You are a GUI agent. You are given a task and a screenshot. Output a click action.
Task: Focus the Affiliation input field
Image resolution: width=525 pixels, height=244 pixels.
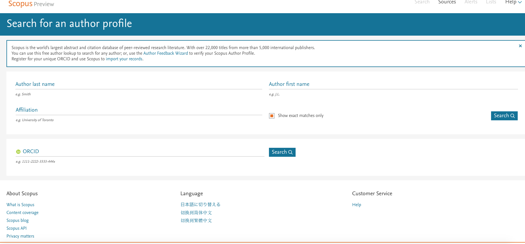tap(139, 110)
